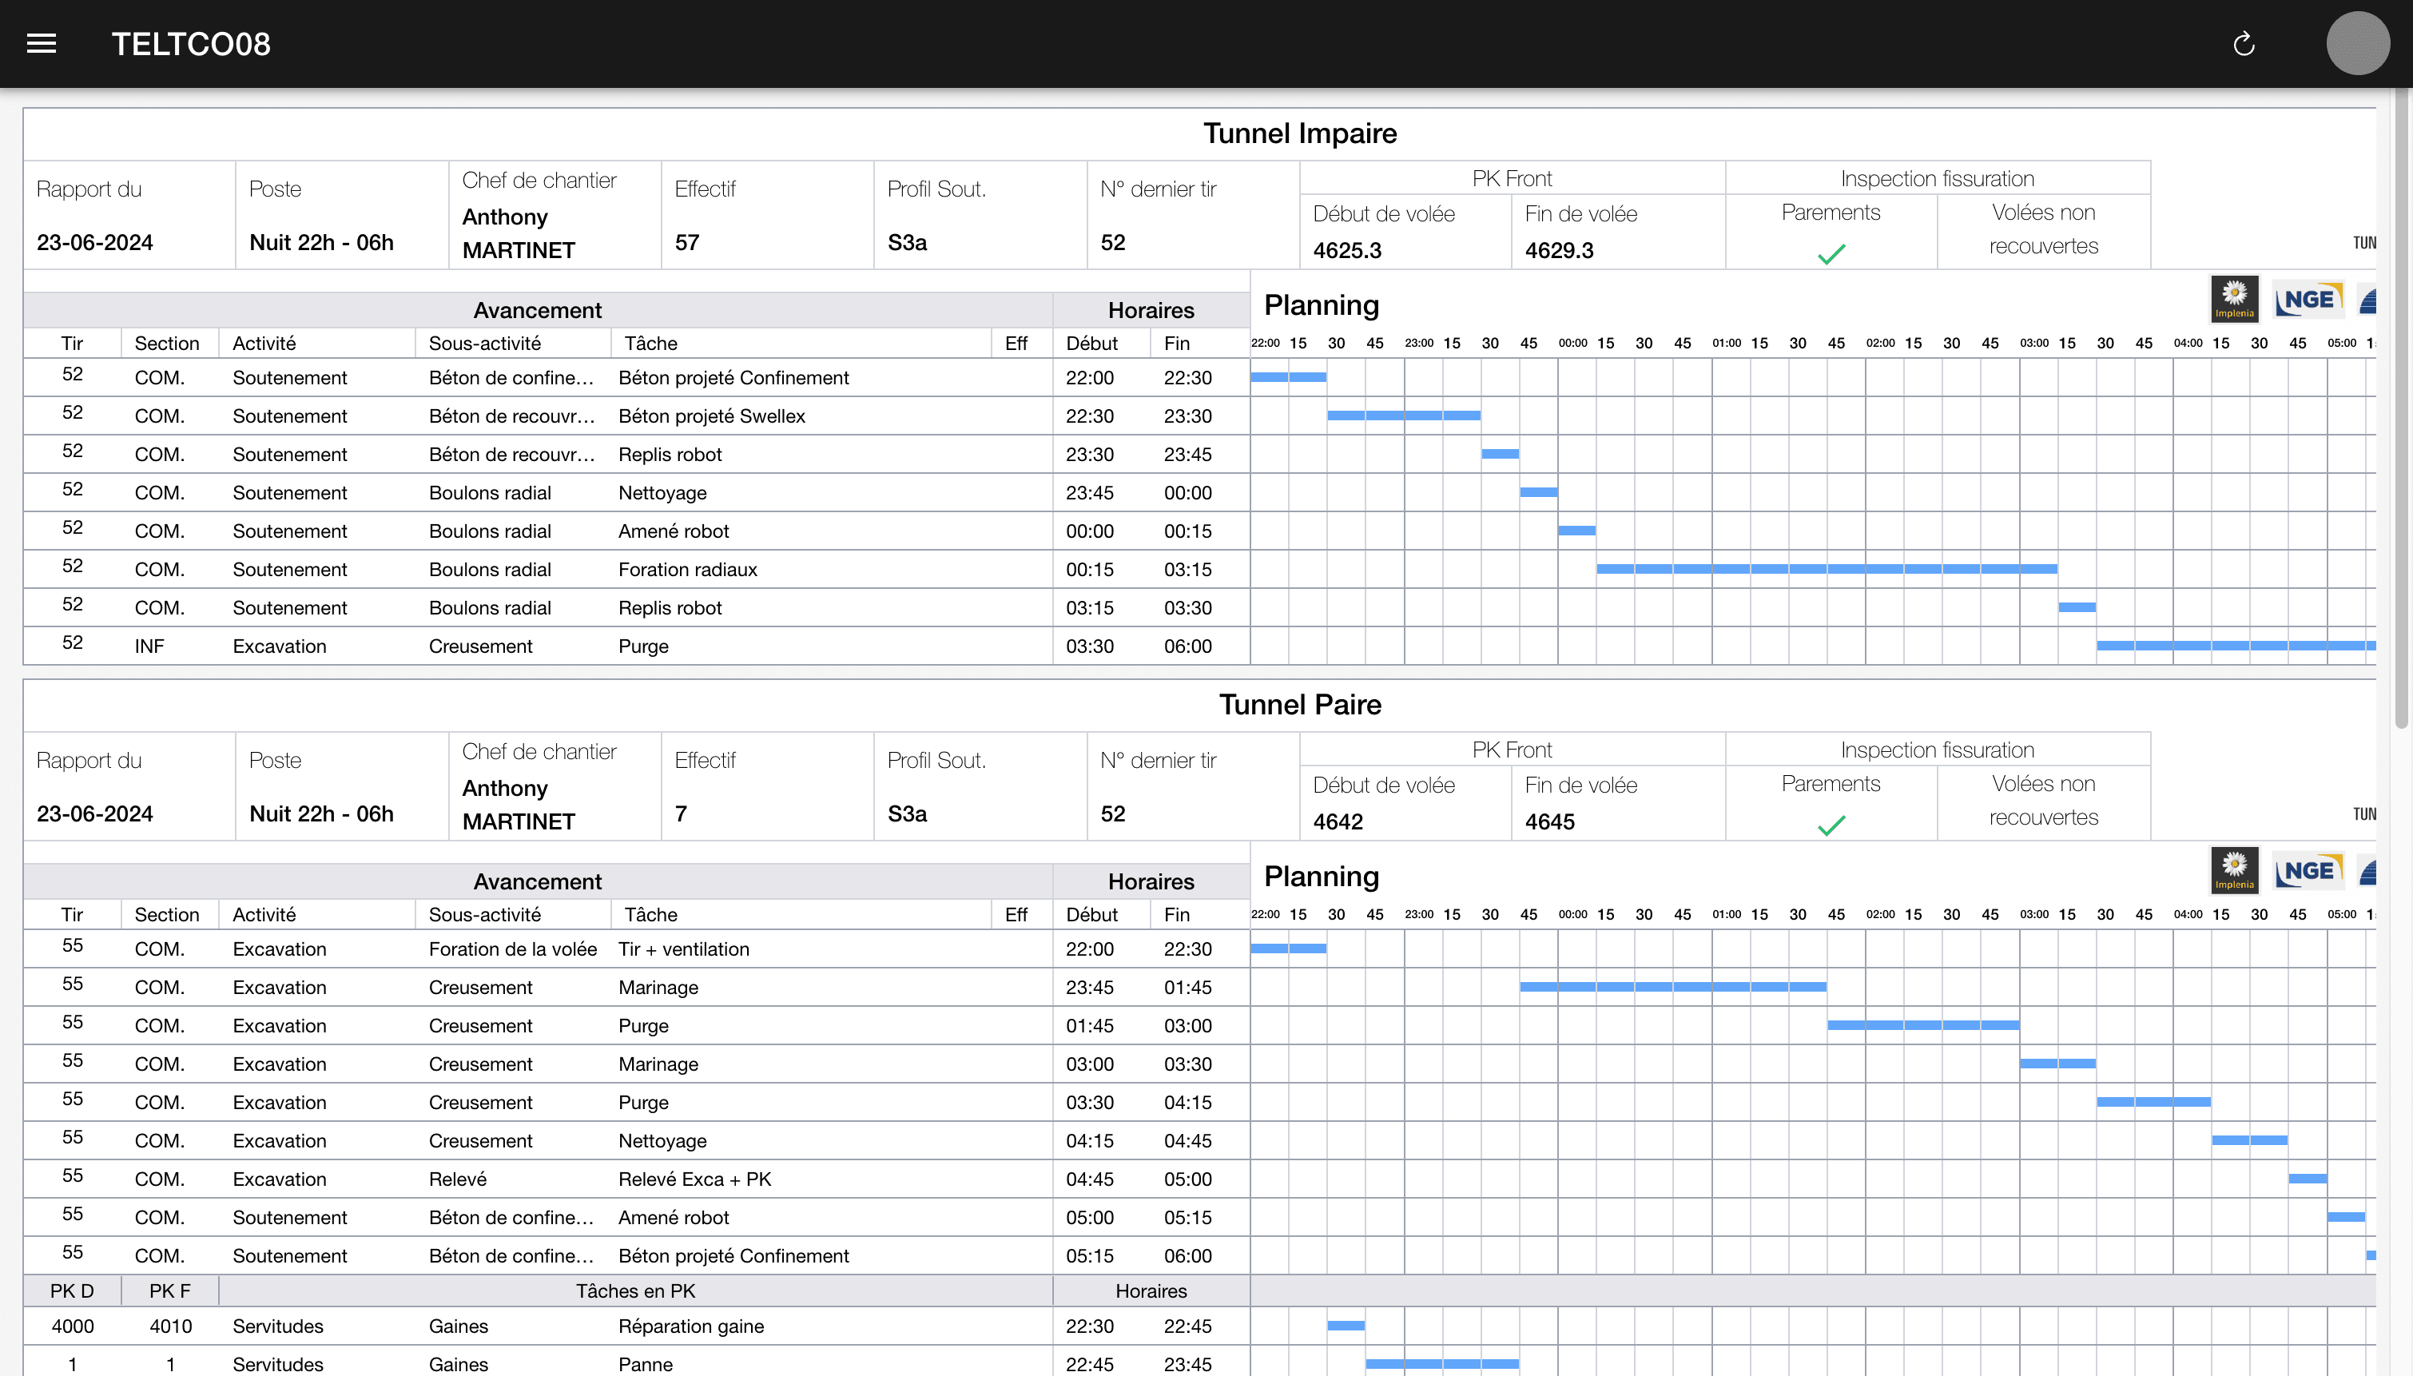Open Rapport du date in Tunnel Impaire
This screenshot has height=1376, width=2413.
[94, 243]
